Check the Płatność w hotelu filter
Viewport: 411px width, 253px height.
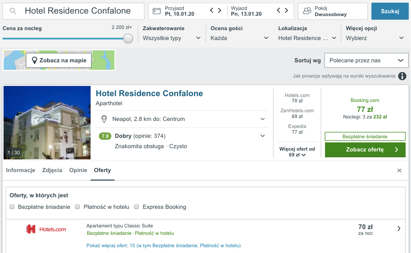click(x=77, y=207)
